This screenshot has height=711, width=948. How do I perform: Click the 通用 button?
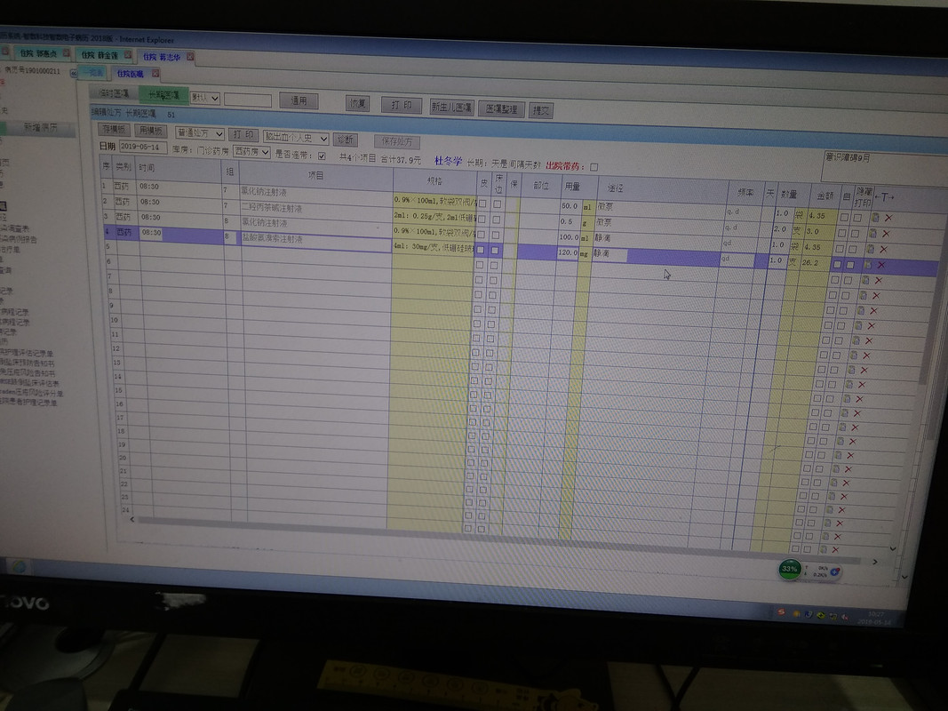coord(299,100)
